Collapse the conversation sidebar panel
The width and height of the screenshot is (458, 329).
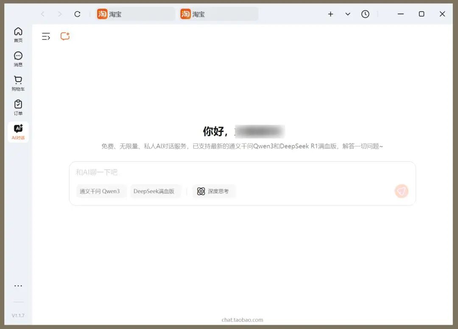46,36
